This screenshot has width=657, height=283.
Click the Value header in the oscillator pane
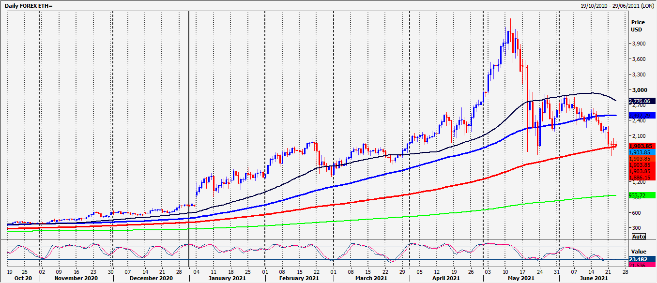639,252
